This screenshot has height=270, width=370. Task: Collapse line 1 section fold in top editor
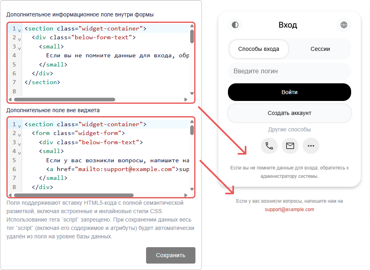pos(19,30)
